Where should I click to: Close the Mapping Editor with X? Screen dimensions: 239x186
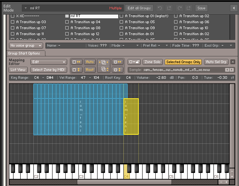pyautogui.click(x=233, y=62)
